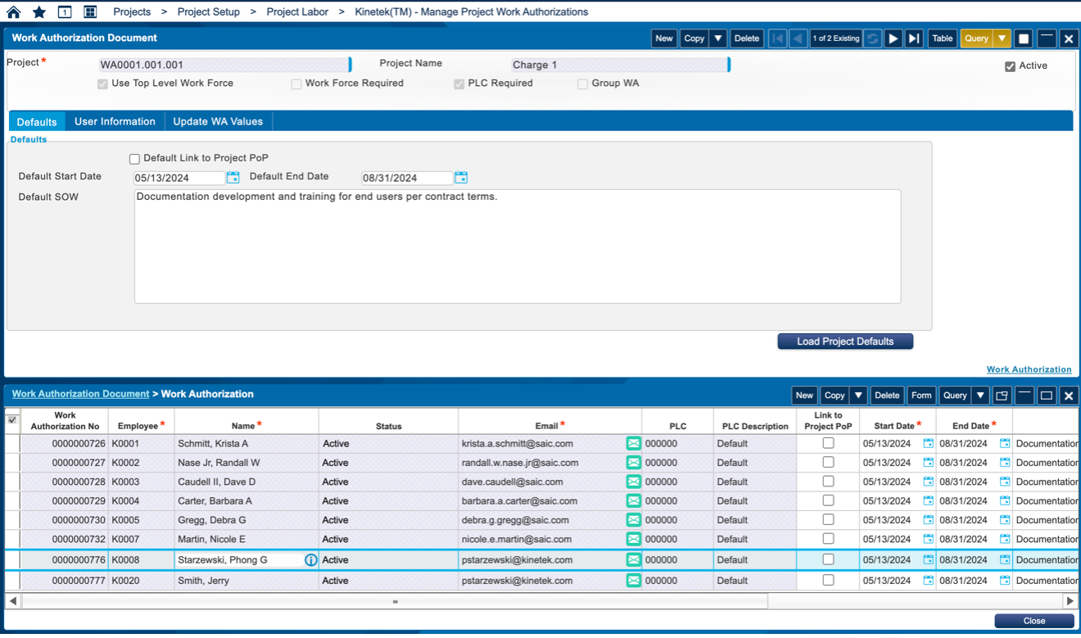Image resolution: width=1081 pixels, height=638 pixels.
Task: Open calendar for Default Start Date
Action: tap(233, 177)
